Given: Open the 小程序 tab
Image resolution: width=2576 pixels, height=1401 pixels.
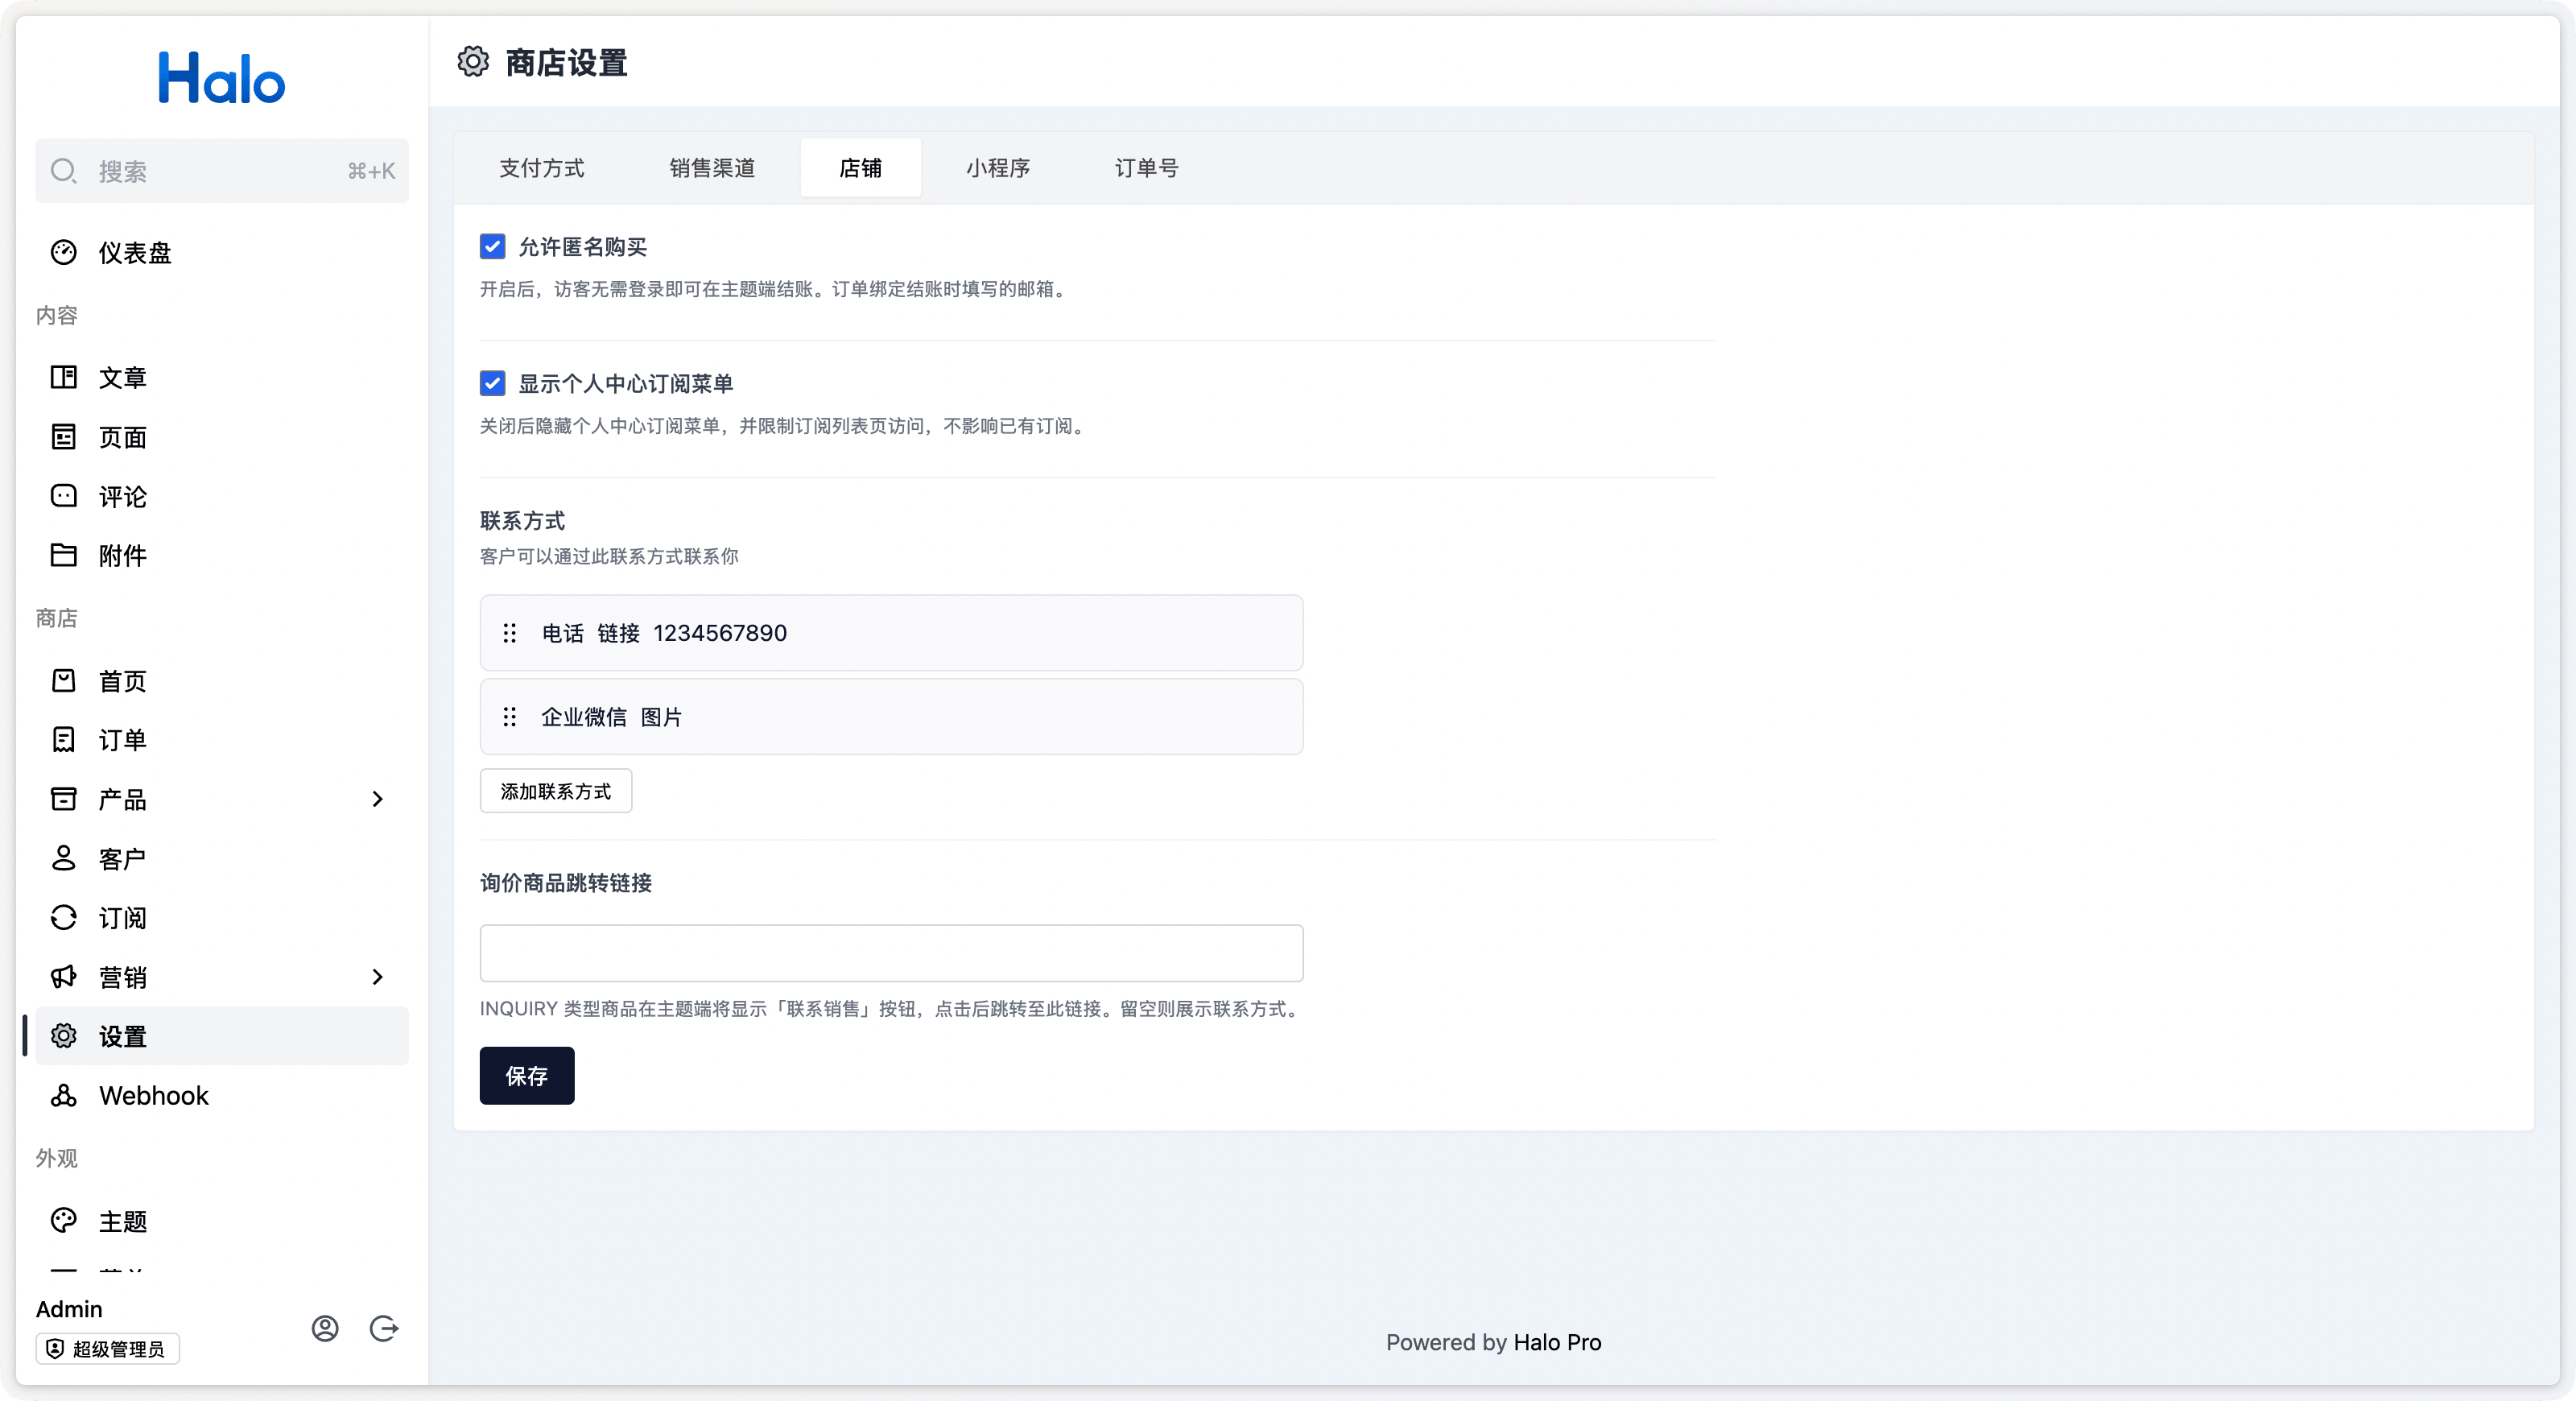Looking at the screenshot, I should 998,168.
